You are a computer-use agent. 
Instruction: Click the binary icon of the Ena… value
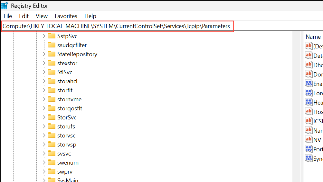point(309,84)
